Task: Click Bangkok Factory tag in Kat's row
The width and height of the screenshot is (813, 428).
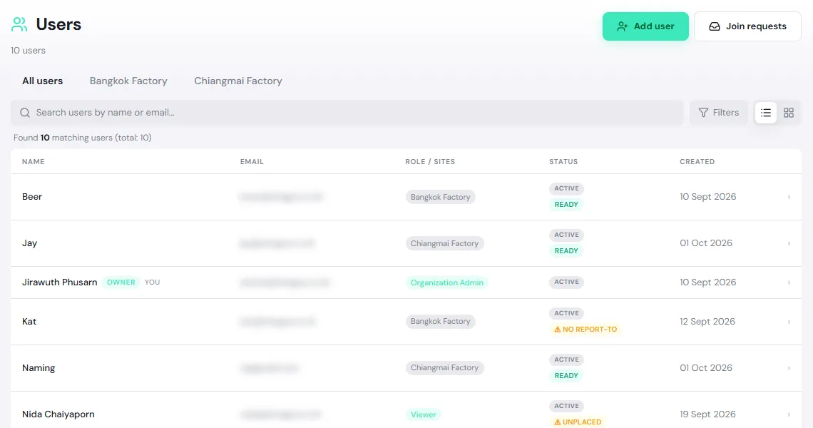Action: click(x=440, y=321)
